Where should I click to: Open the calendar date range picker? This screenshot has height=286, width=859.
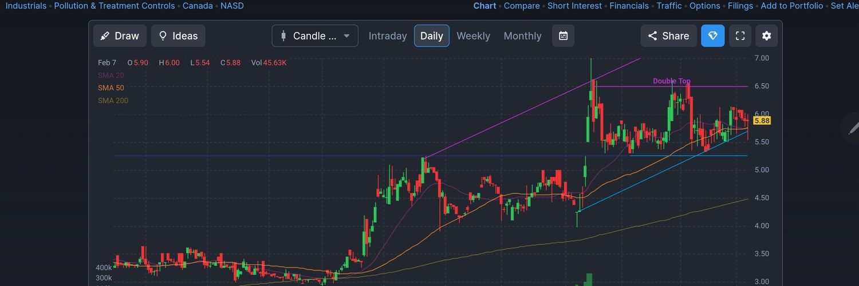563,36
